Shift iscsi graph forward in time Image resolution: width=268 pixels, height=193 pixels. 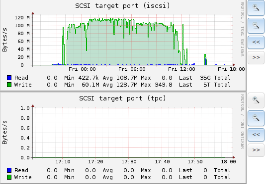pos(256,57)
